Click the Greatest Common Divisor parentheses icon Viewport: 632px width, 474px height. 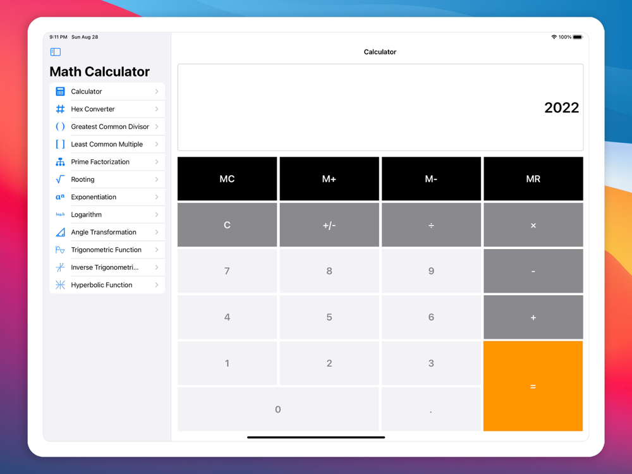click(x=60, y=126)
